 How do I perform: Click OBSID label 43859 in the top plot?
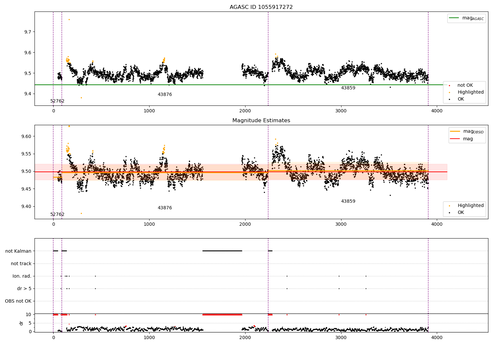(x=348, y=88)
